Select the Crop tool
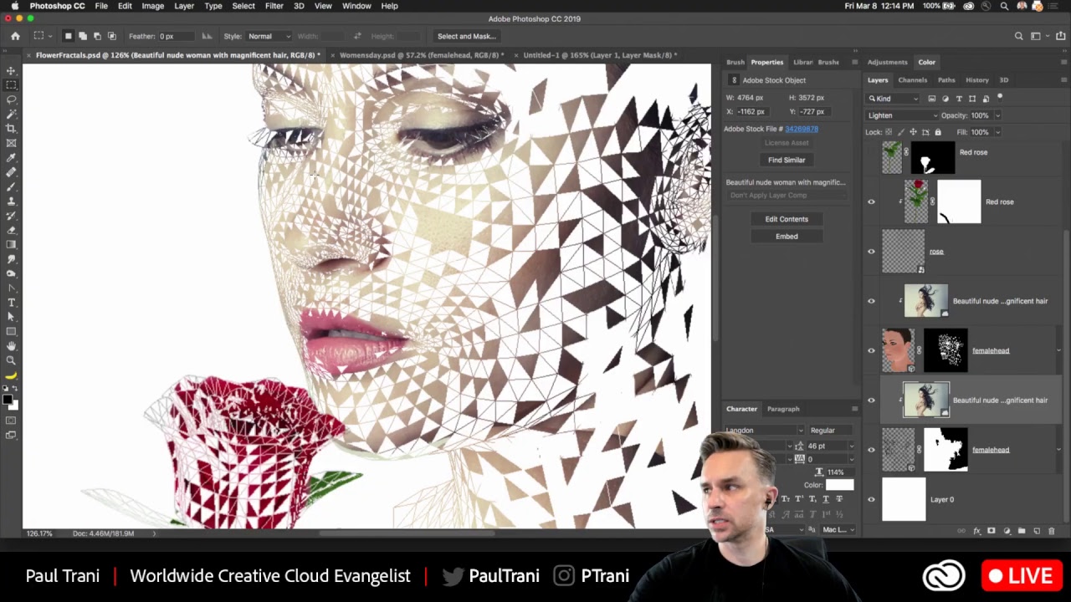 pyautogui.click(x=11, y=128)
